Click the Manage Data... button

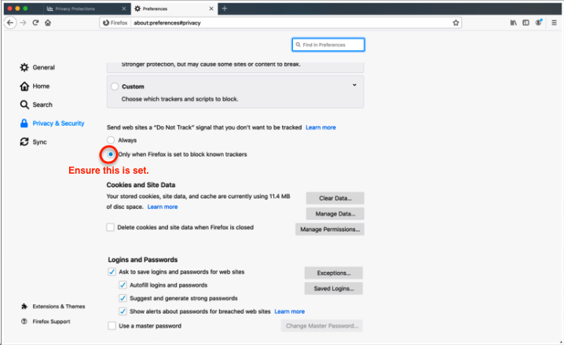point(335,214)
